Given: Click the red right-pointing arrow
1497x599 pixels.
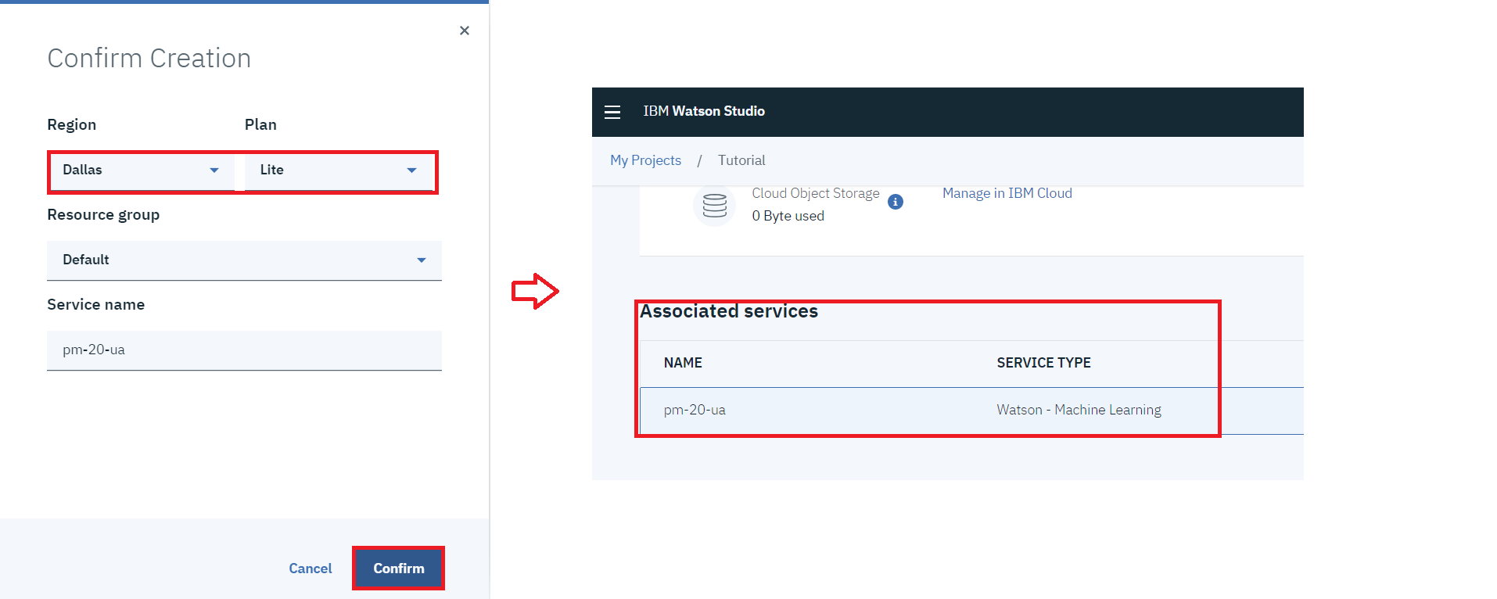Looking at the screenshot, I should 535,291.
